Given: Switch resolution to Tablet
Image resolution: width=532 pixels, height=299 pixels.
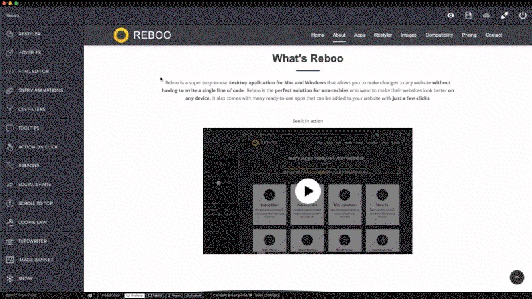Looking at the screenshot, I should pos(155,296).
